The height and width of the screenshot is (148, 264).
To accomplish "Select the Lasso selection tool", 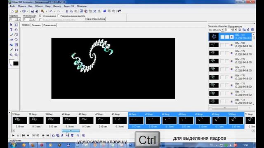I will coord(16,40).
